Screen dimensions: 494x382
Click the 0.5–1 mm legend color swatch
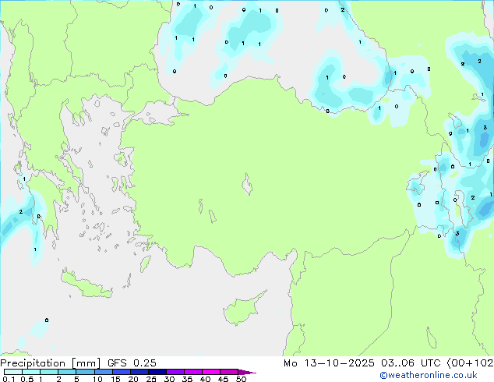31,372
